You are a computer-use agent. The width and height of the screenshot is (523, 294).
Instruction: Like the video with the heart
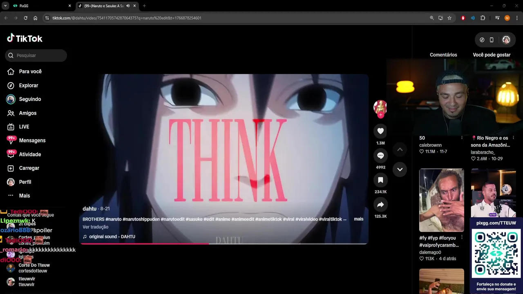(380, 131)
